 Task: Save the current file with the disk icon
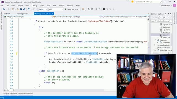[x=21, y=9]
